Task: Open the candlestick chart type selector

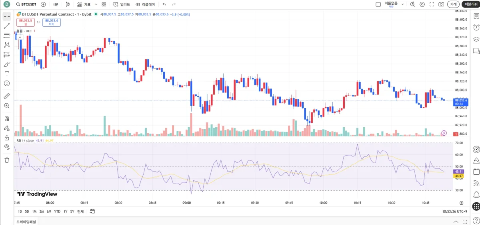Action: pyautogui.click(x=68, y=4)
